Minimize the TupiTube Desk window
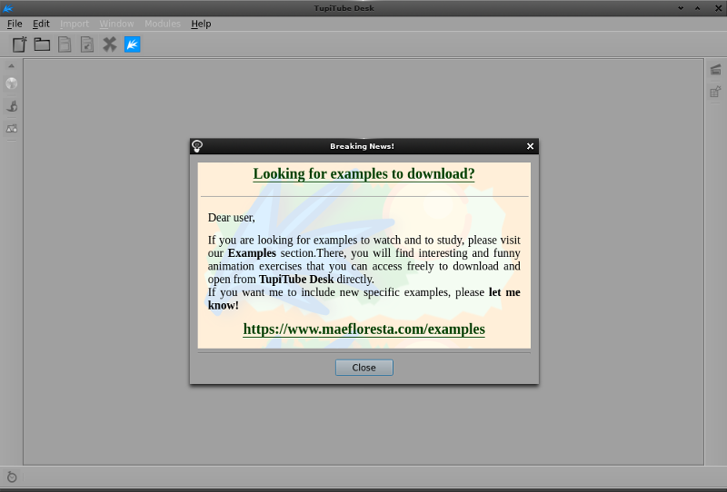 click(x=681, y=8)
